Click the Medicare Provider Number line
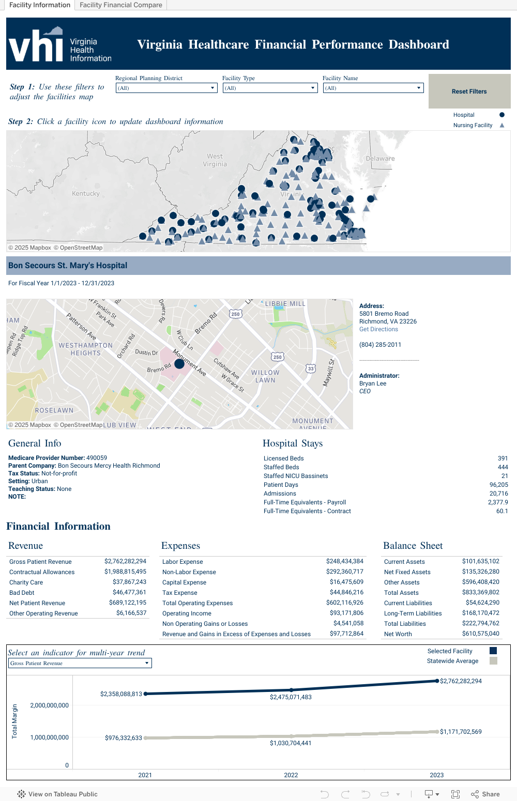517x801 pixels. point(57,458)
